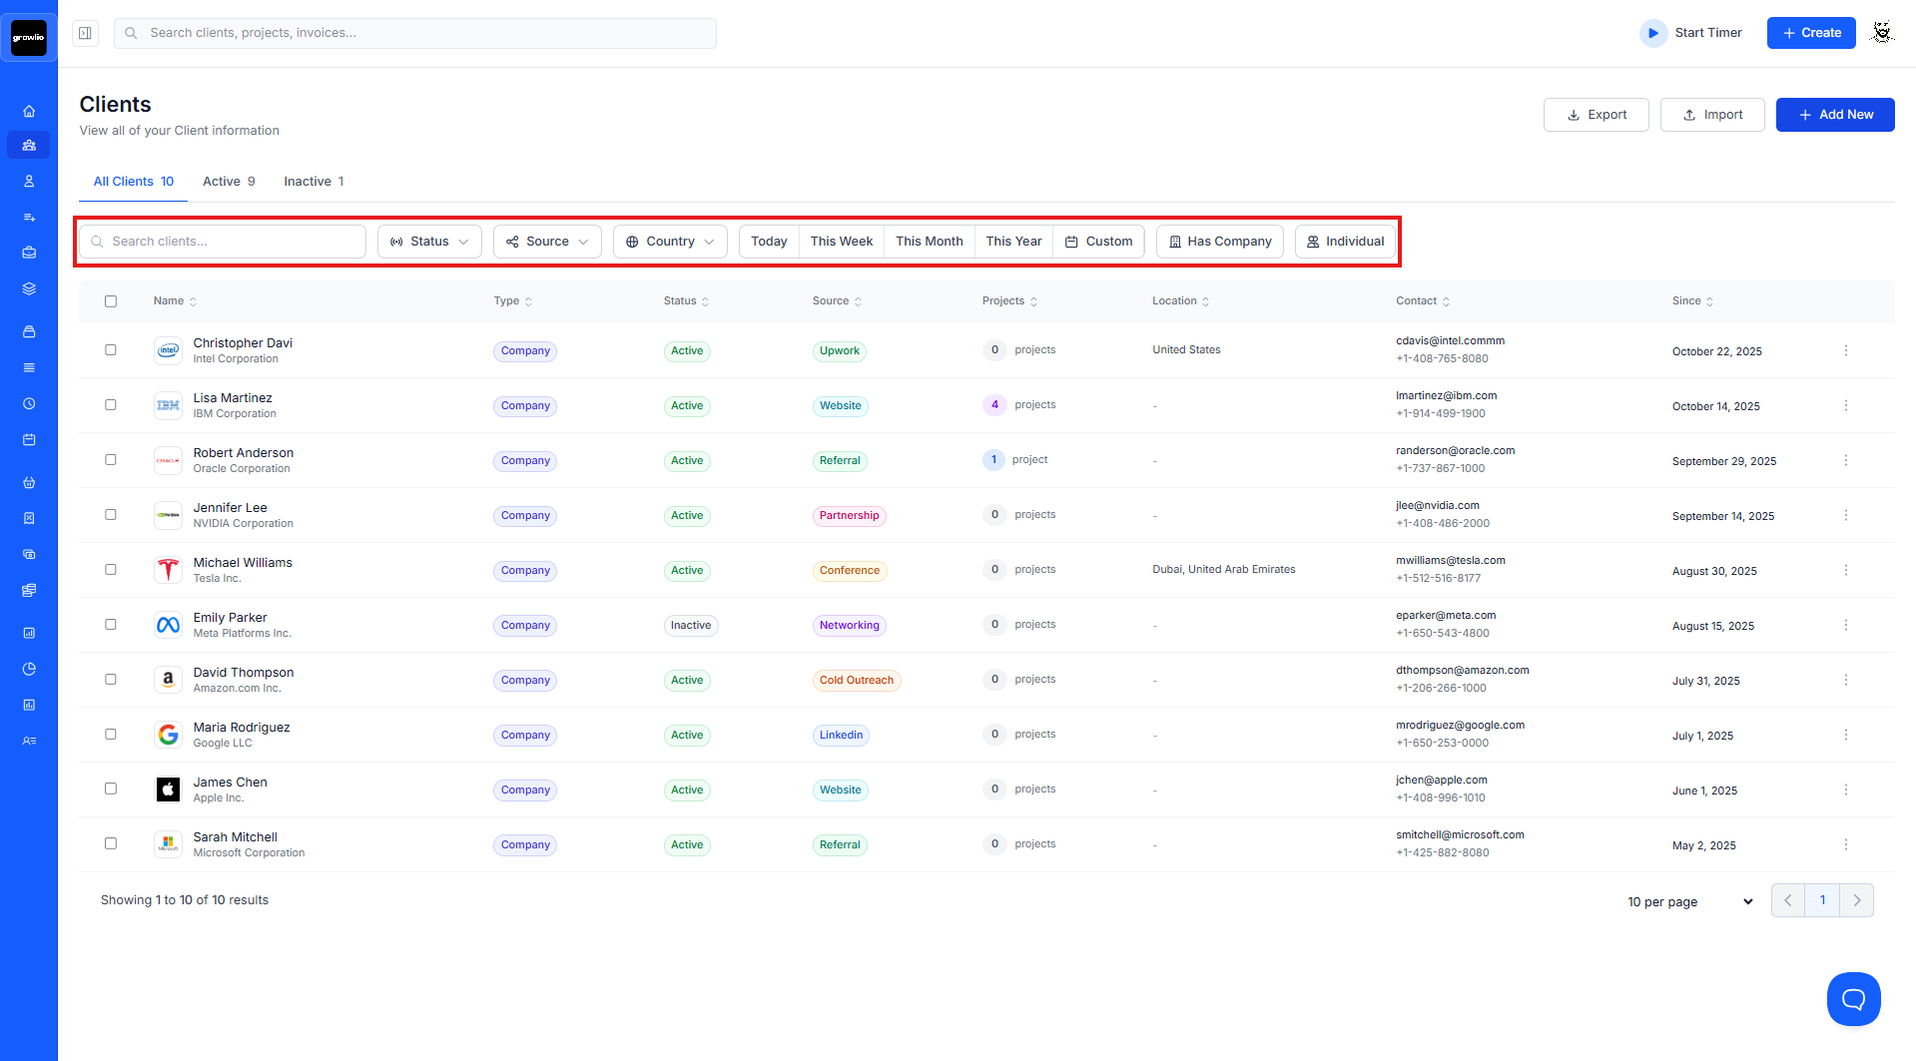Click the pie chart icon in sidebar

pos(29,669)
